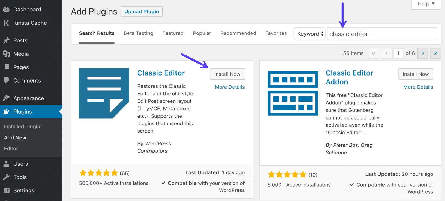Click the Dashboard gauge icon in sidebar
Screen dimensions: 445x201
[x=6, y=10]
